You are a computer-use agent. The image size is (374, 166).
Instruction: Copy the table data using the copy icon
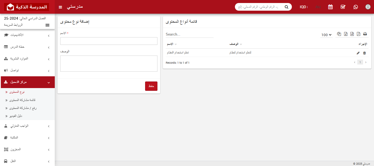pyautogui.click(x=339, y=34)
